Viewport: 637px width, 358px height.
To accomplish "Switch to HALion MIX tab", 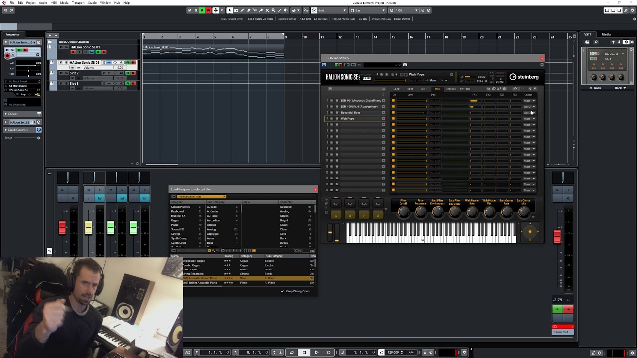I will click(x=437, y=89).
